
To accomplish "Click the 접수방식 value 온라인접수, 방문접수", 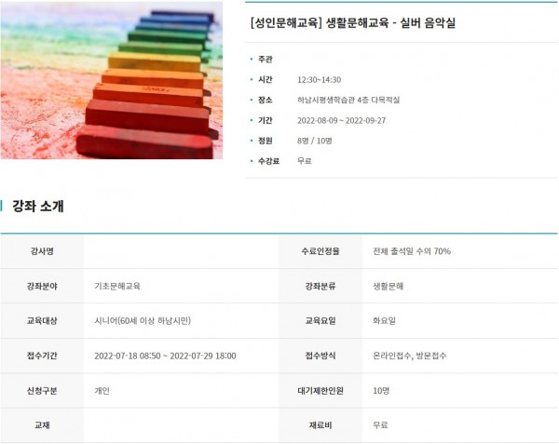I will coord(409,356).
